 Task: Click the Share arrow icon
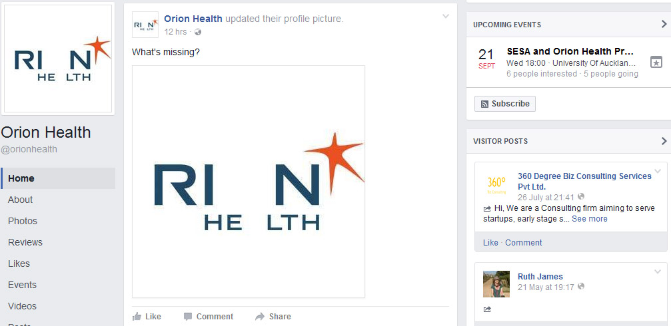point(260,317)
